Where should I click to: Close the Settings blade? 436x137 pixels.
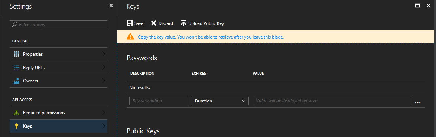(111, 6)
